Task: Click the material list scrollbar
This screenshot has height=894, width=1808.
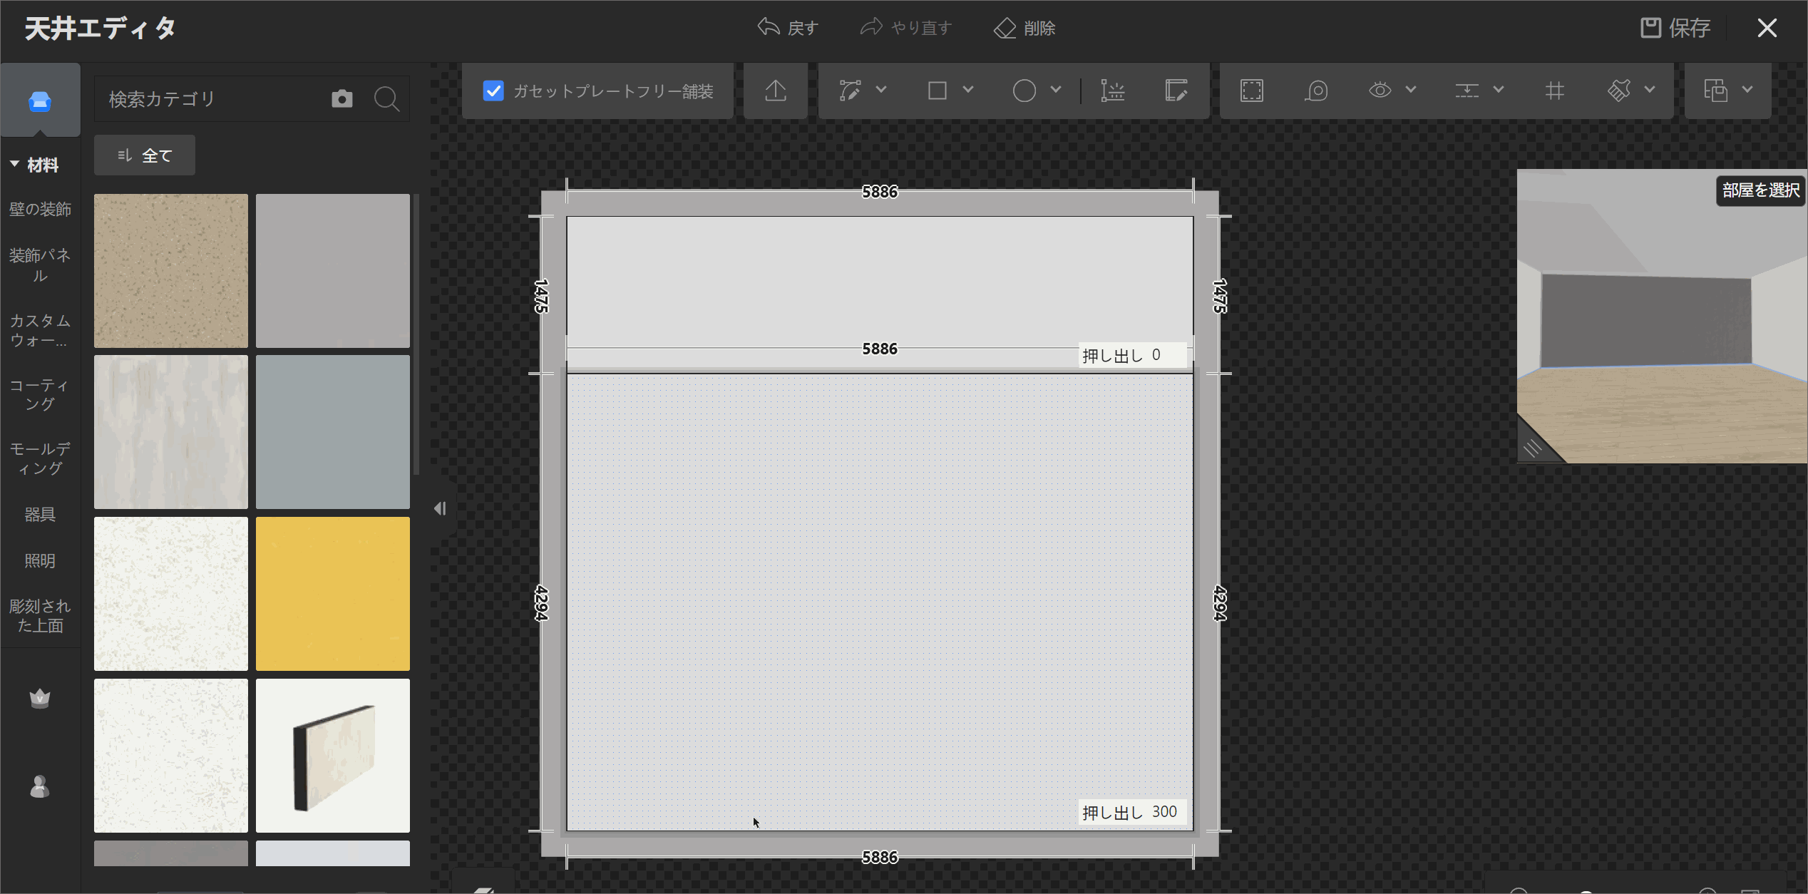Action: 416,334
